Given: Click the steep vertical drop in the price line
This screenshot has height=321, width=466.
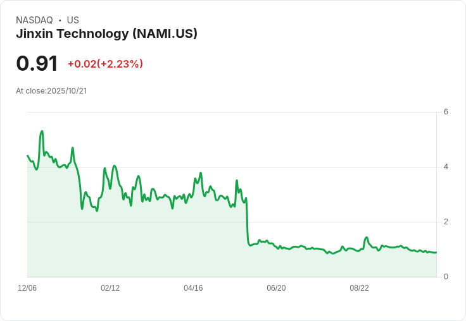Looking at the screenshot, I should [247, 221].
